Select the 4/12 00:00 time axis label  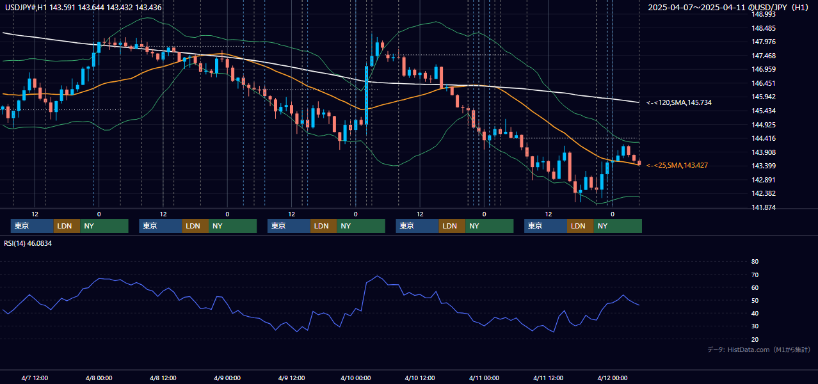(612, 378)
